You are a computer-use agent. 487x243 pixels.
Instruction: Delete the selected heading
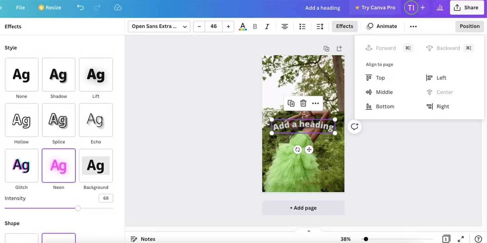click(x=303, y=103)
